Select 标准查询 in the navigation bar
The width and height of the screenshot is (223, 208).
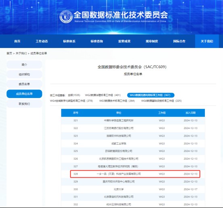(97, 41)
